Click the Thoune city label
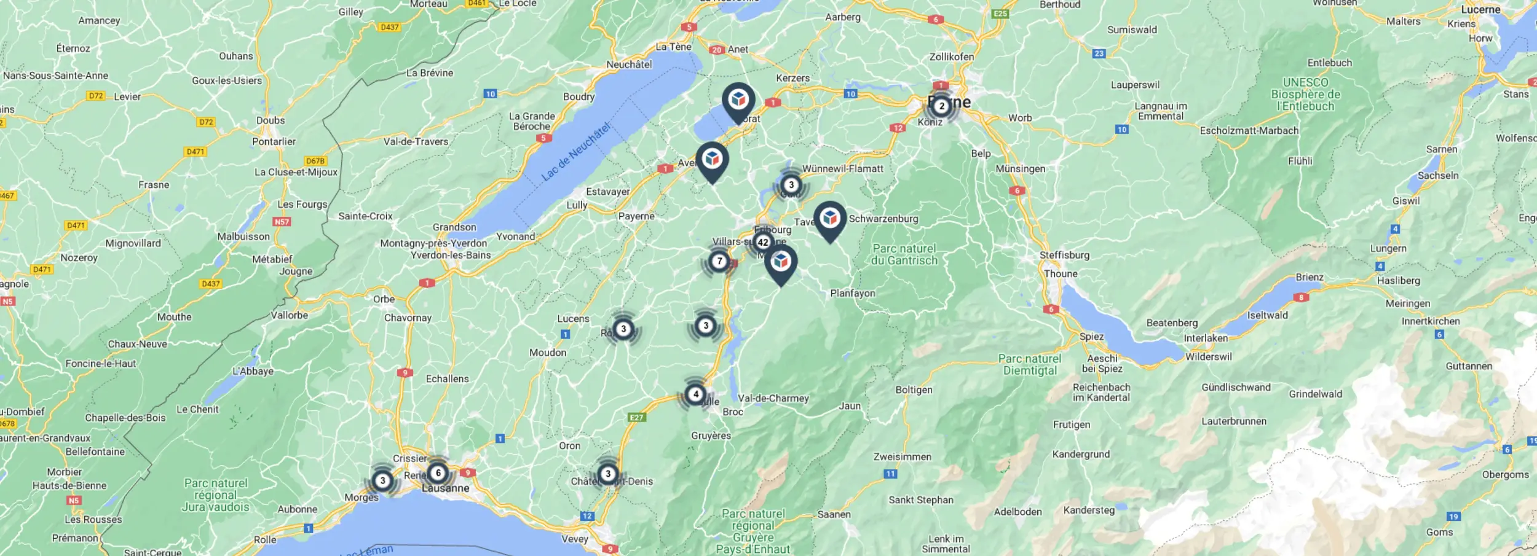Screen dimensions: 1537x556 1061,274
